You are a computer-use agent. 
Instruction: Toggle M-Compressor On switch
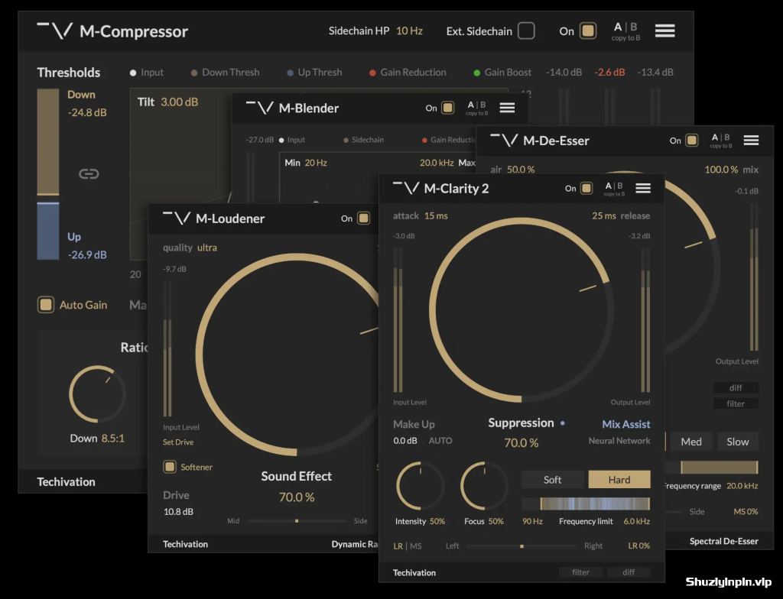588,31
